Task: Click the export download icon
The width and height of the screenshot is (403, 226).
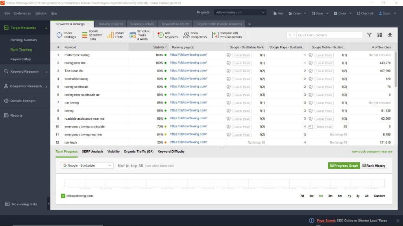Action: (x=390, y=35)
